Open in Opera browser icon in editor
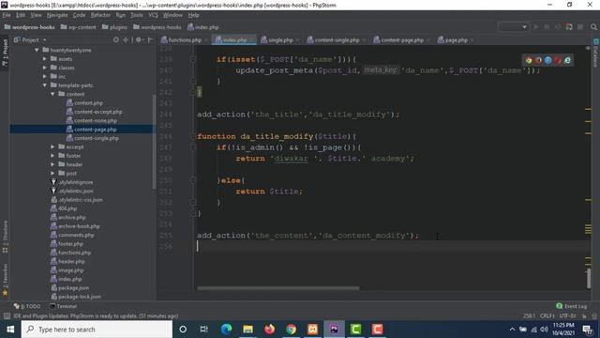Viewport: 600px width, 338px height. [558, 60]
